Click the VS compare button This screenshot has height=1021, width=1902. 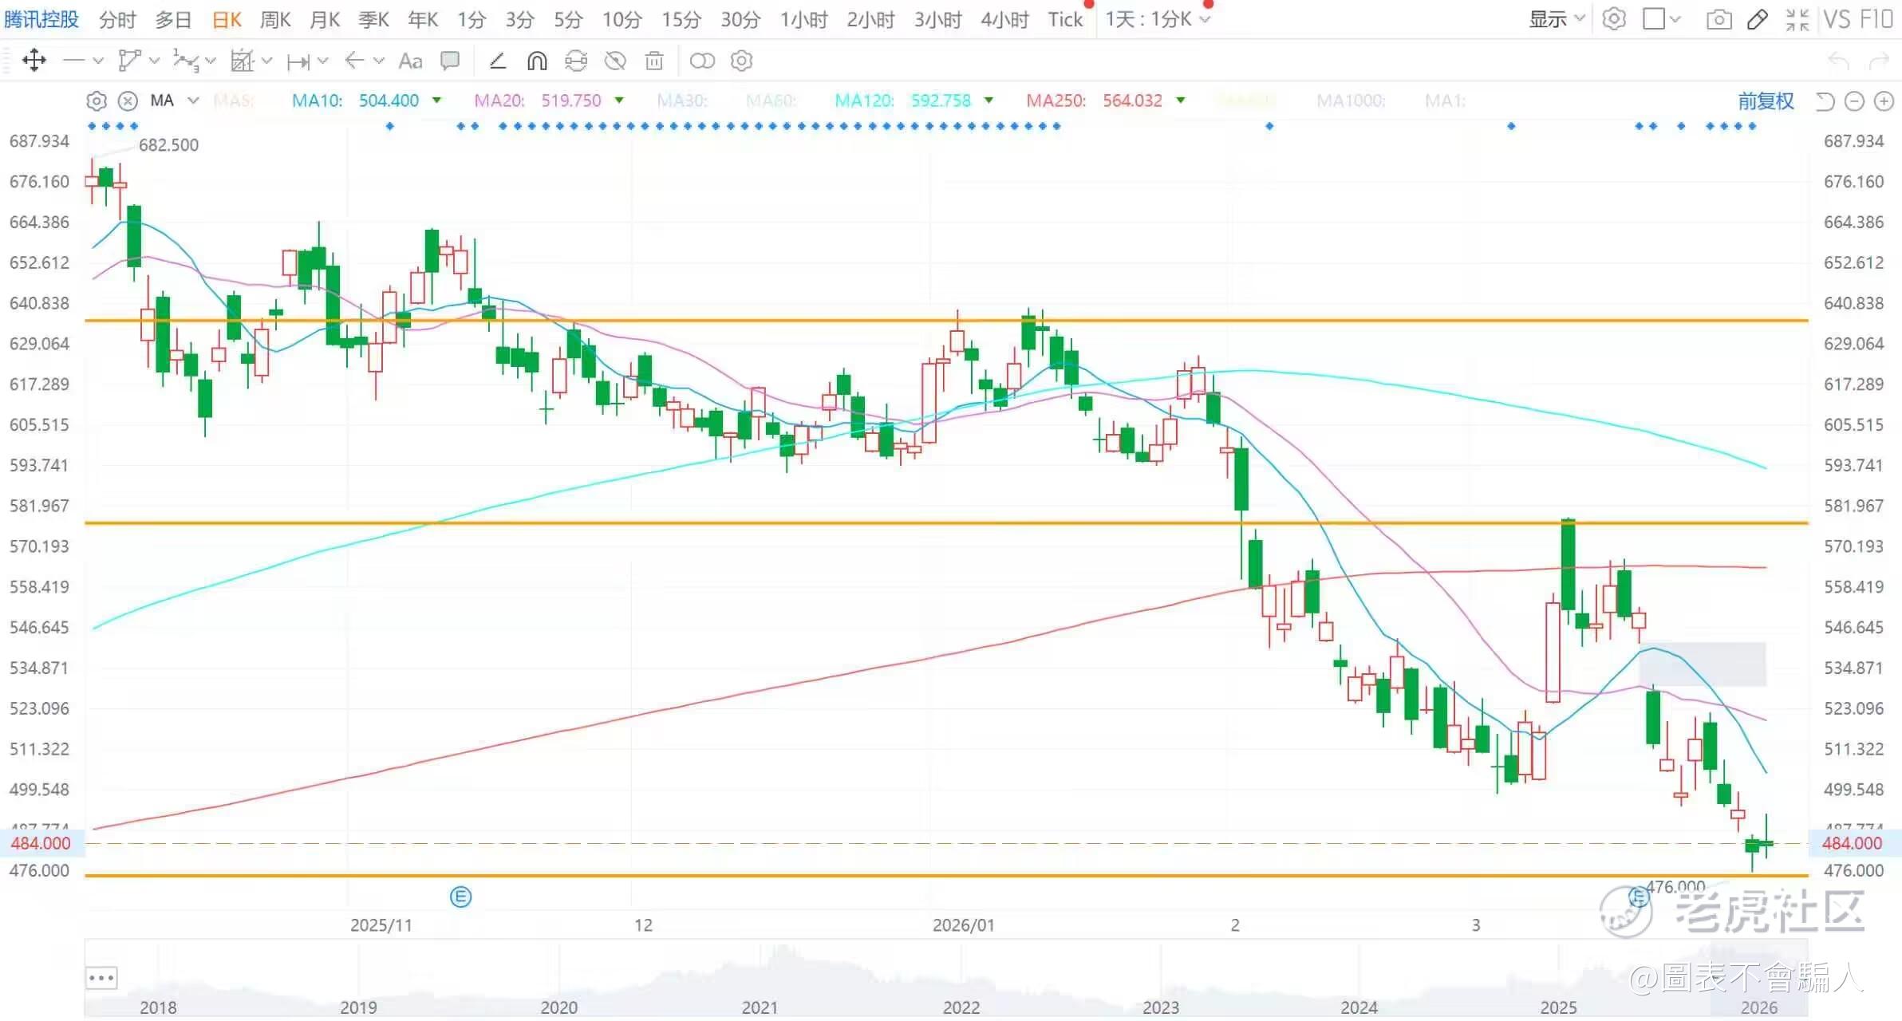1837,19
